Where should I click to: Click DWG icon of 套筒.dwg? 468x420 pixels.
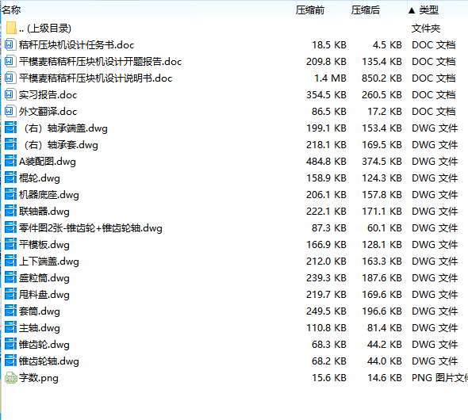click(x=10, y=311)
